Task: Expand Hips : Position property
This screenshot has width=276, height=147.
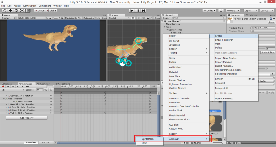Action: pyautogui.click(x=4, y=99)
